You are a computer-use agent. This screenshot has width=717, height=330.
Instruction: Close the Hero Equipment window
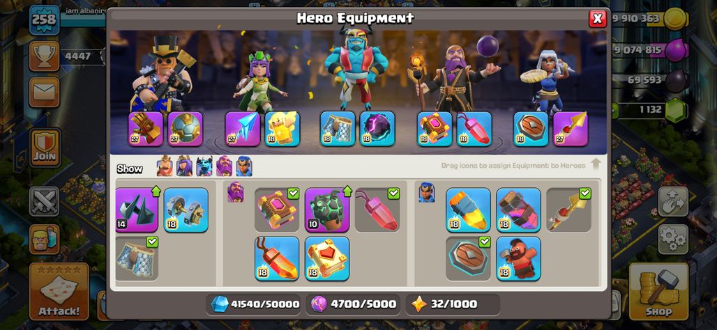[597, 19]
